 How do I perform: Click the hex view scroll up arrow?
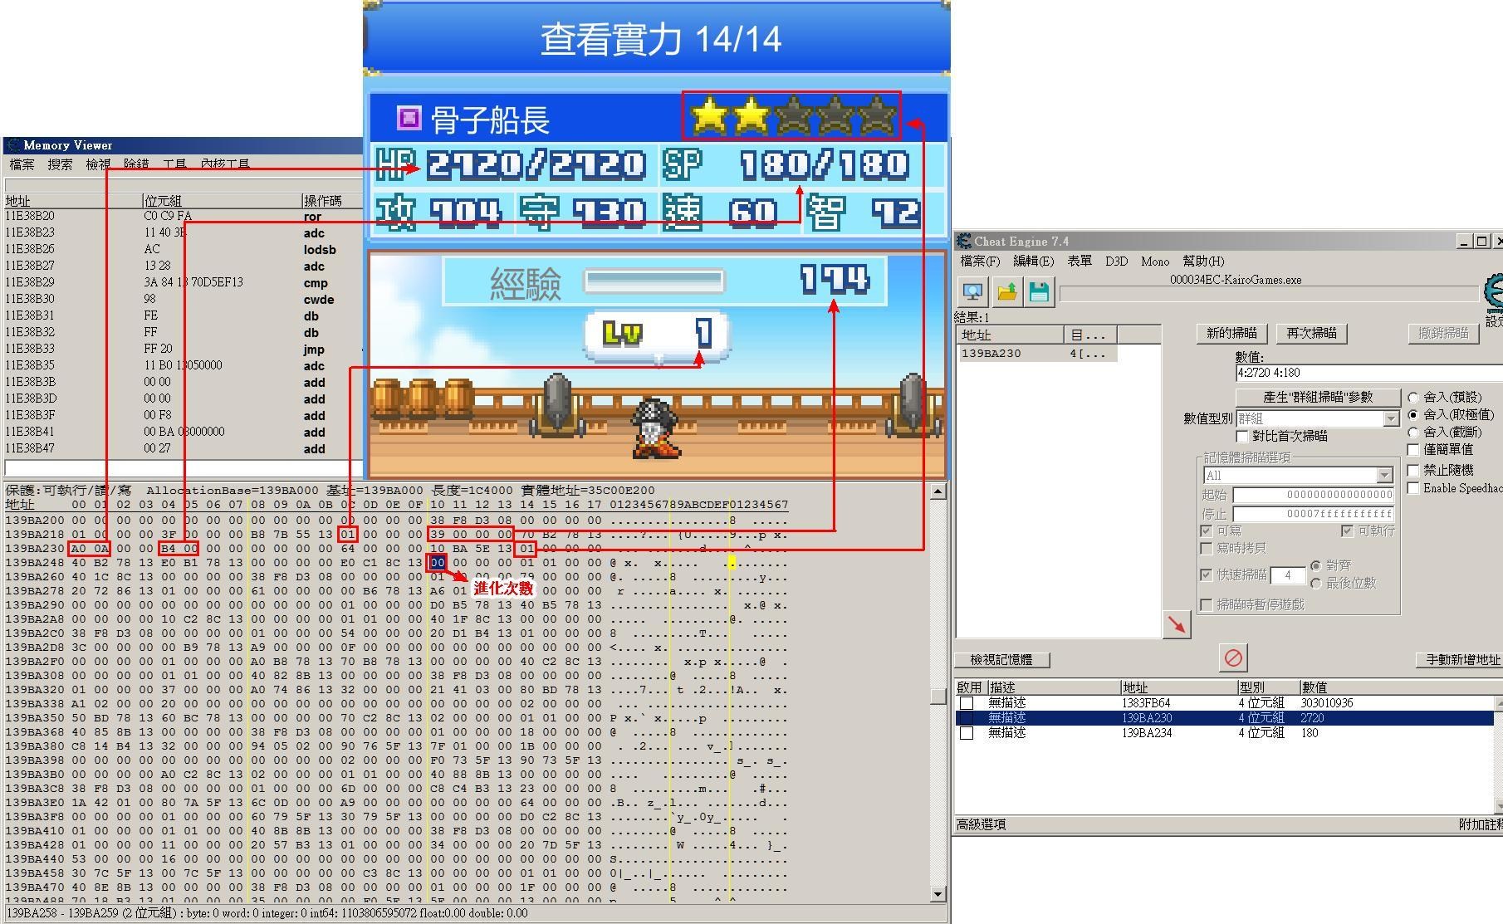(x=938, y=491)
